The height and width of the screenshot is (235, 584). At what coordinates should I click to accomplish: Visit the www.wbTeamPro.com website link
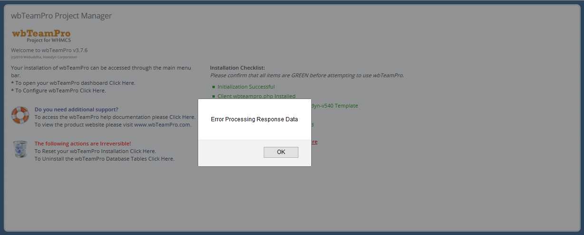tap(162, 125)
